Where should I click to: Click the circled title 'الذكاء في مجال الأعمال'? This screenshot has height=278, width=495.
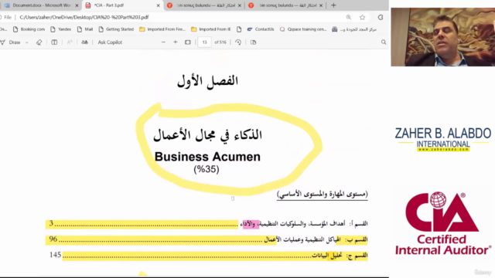tap(207, 136)
